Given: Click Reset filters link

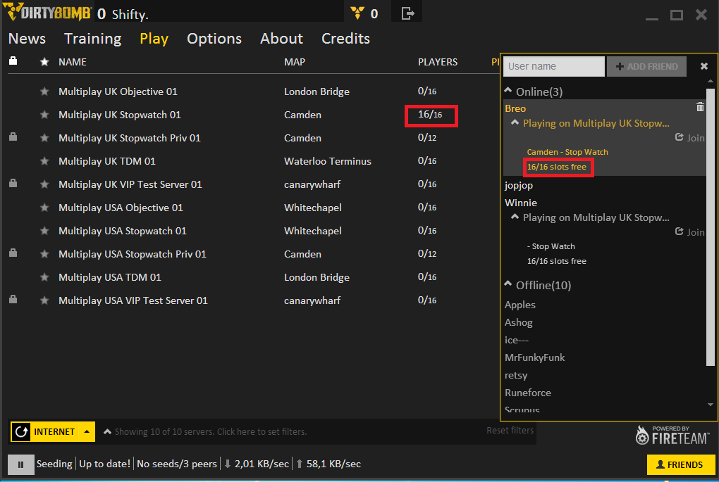Looking at the screenshot, I should click(510, 430).
